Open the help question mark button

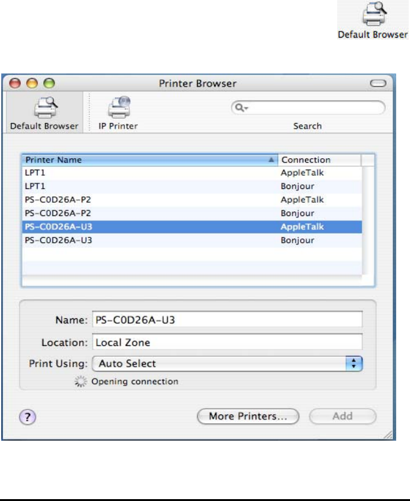coord(28,417)
